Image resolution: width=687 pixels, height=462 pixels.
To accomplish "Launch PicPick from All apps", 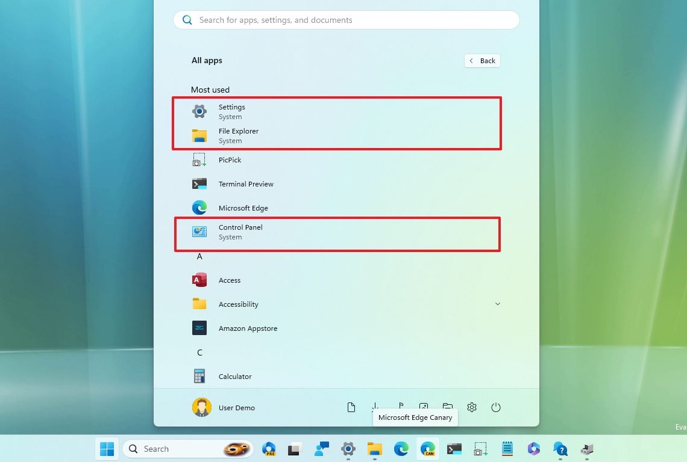I will pyautogui.click(x=230, y=159).
